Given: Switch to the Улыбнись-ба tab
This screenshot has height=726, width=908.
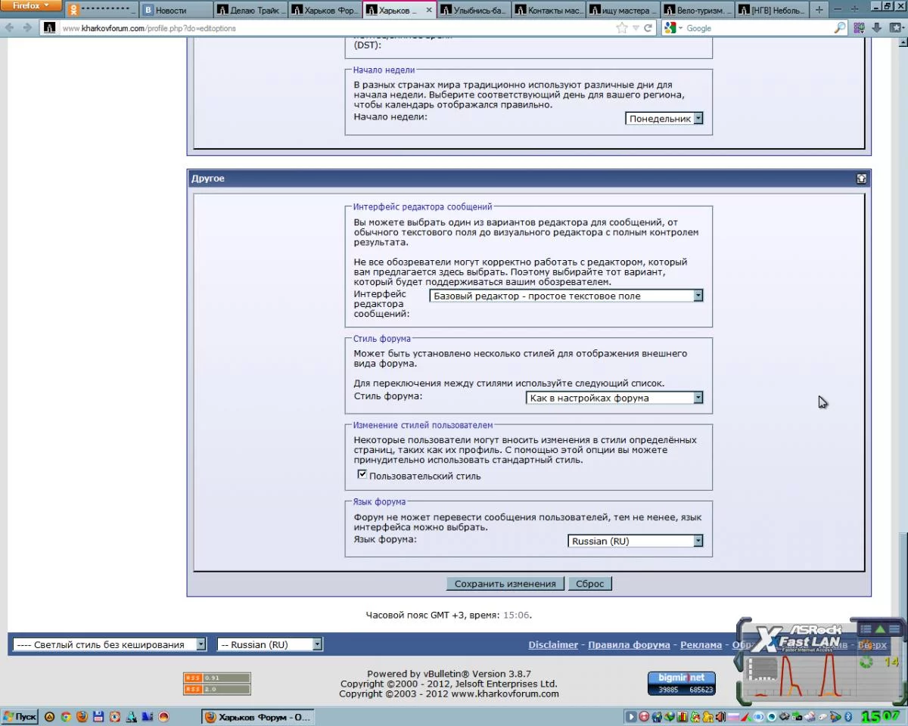Looking at the screenshot, I should pyautogui.click(x=473, y=11).
